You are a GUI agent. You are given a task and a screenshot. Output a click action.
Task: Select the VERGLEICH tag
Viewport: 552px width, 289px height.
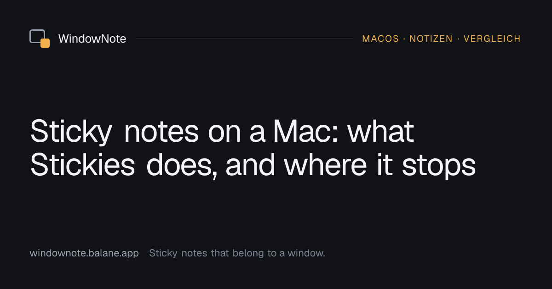tap(492, 39)
